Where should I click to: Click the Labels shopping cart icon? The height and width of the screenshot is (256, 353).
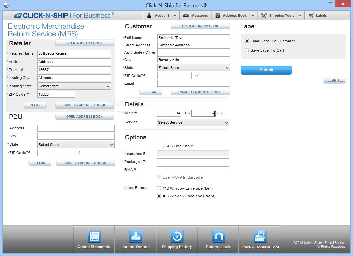pos(311,15)
